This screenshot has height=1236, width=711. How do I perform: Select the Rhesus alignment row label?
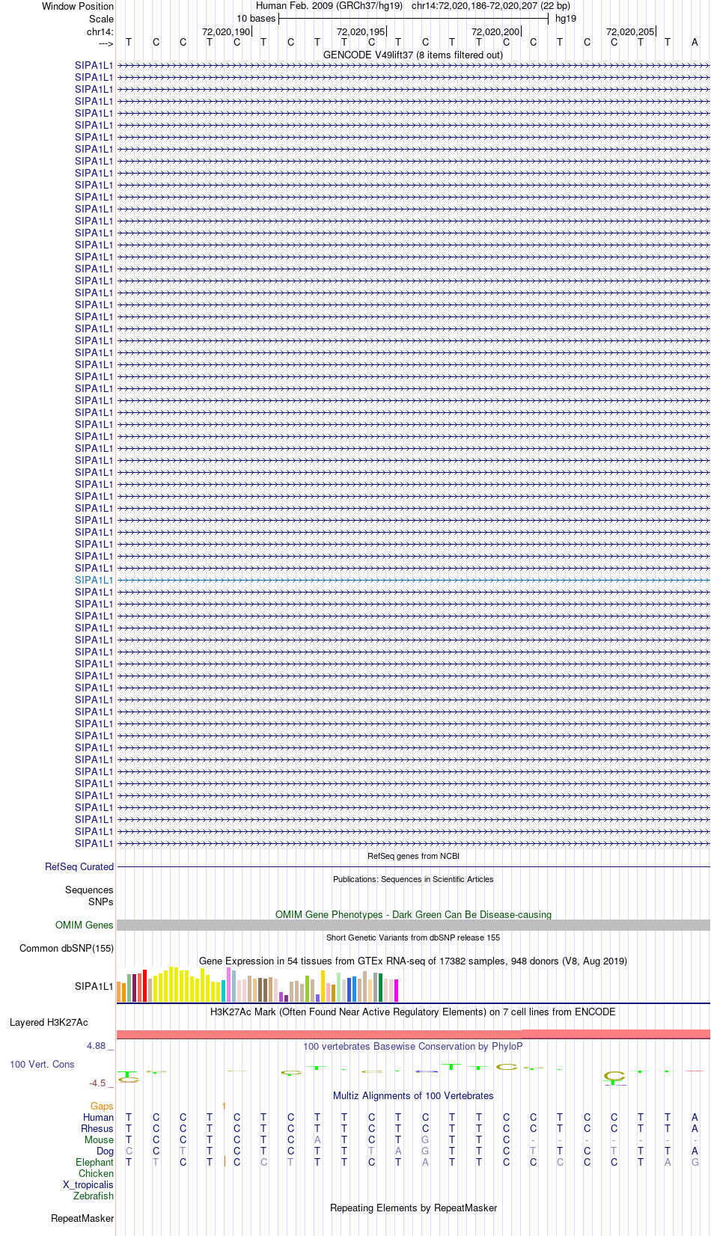point(97,1128)
